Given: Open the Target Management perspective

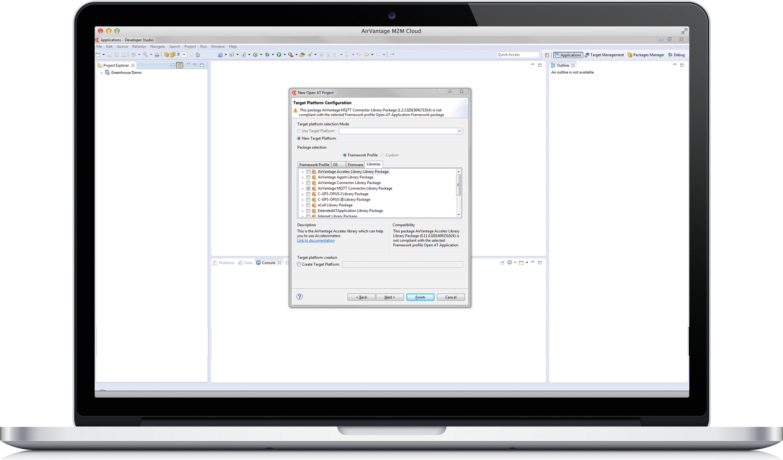Looking at the screenshot, I should [604, 55].
